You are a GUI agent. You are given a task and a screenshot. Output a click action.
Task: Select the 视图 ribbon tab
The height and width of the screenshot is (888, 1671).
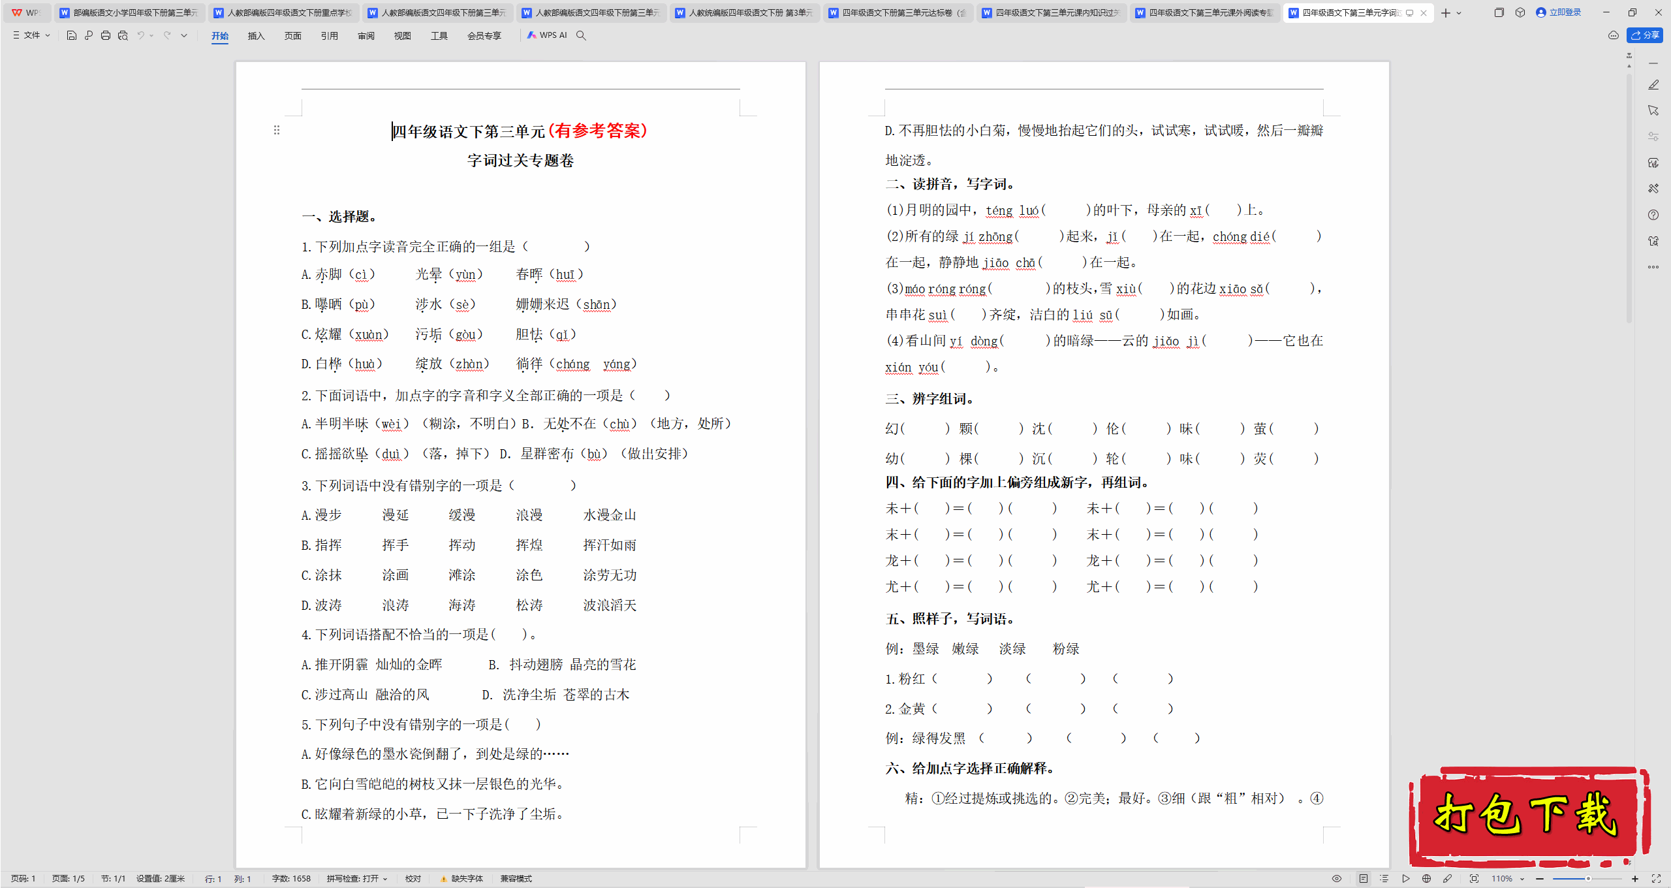[x=403, y=36]
